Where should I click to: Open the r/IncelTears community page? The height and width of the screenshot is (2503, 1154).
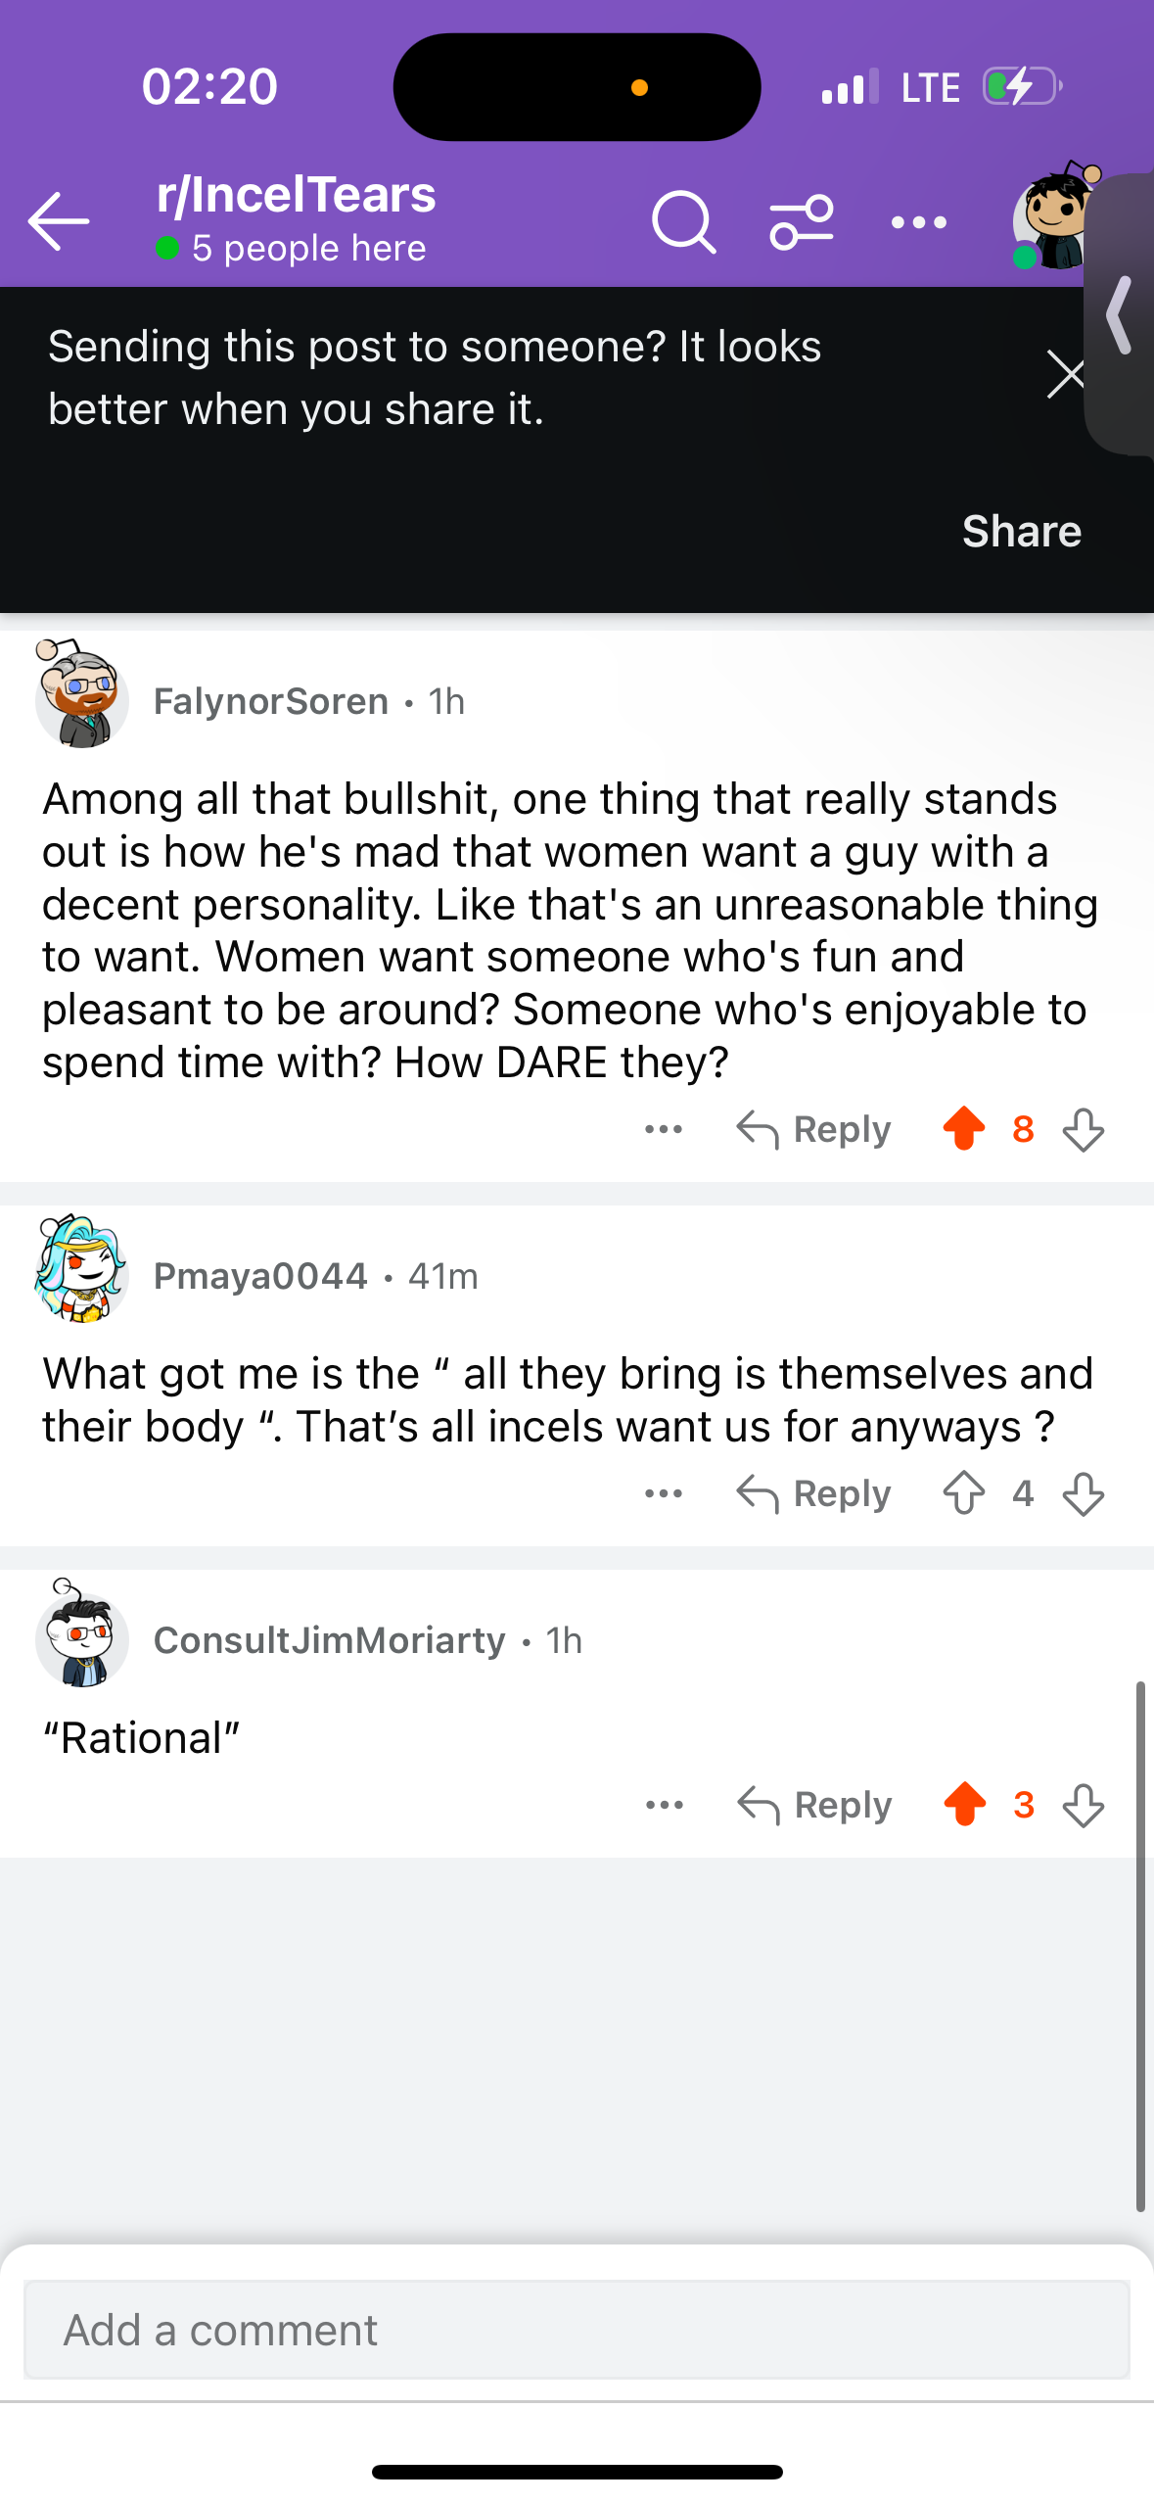click(x=296, y=195)
